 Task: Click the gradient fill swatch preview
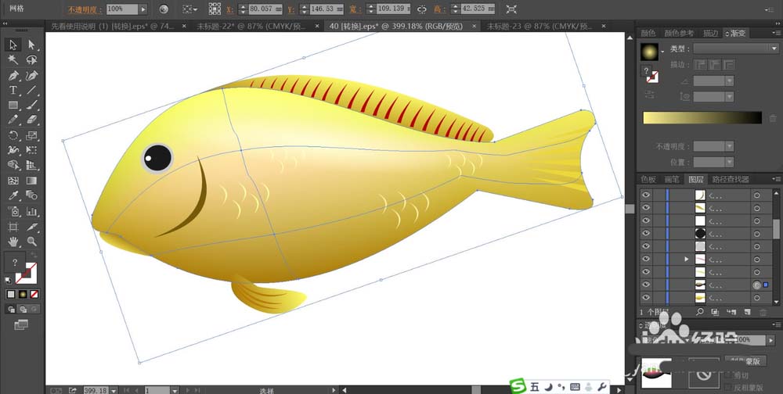(649, 52)
